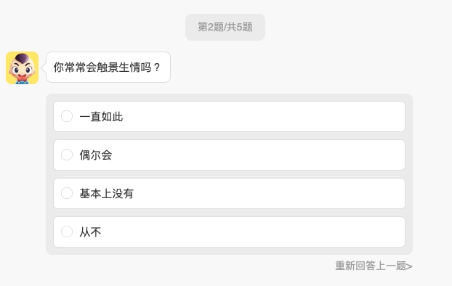
Task: Select the 从不 radio circle
Action: click(x=67, y=232)
